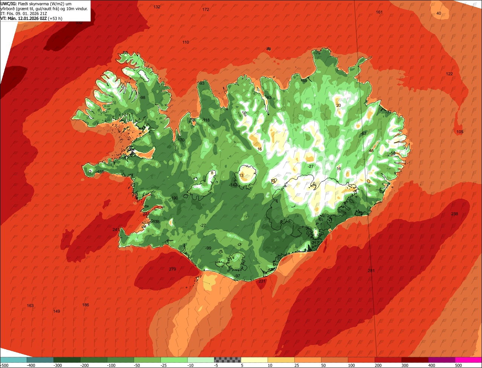The width and height of the screenshot is (482, 368).
Task: Click the checkered -5 to 5 legend swatch
Action: (227, 360)
